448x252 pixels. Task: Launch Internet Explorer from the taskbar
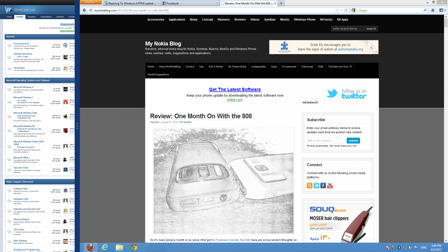pyautogui.click(x=105, y=247)
